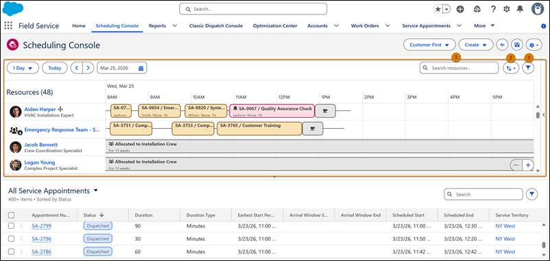Click the Search resources field
Image resolution: width=550 pixels, height=261 pixels.
click(x=459, y=68)
